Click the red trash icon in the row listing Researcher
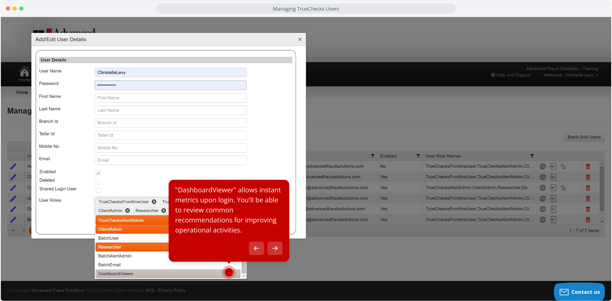This screenshot has height=301, width=612. [x=588, y=188]
